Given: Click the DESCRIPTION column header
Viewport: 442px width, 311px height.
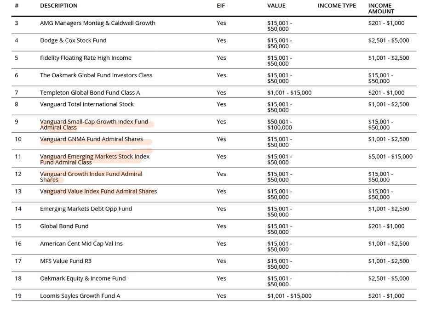Looking at the screenshot, I should 59,6.
